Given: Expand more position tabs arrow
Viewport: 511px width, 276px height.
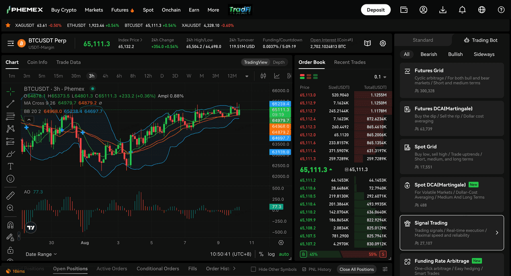Looking at the screenshot, I should click(x=234, y=268).
